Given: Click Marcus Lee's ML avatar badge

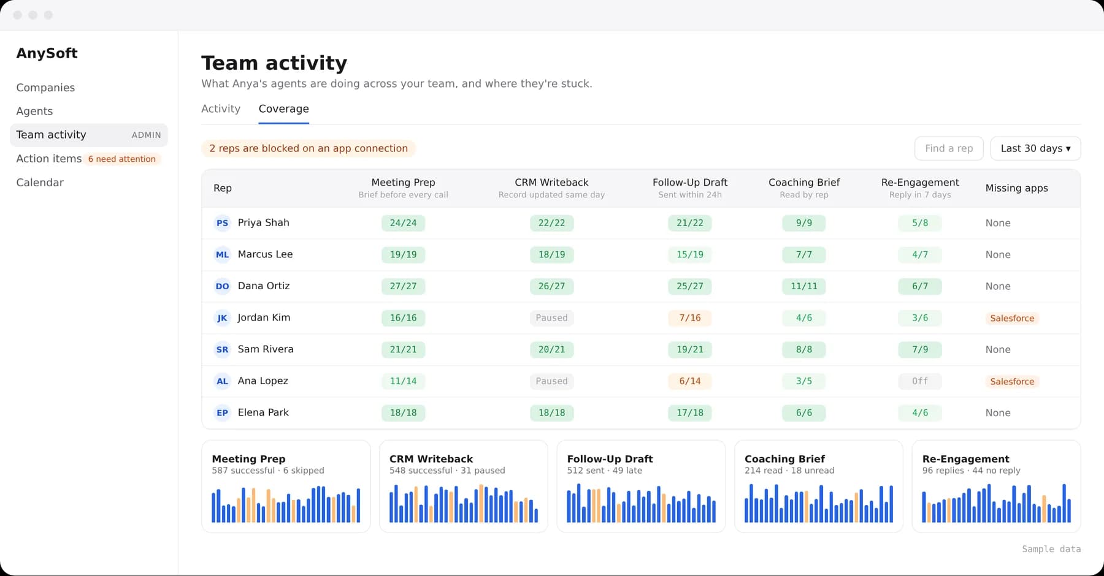Looking at the screenshot, I should (222, 254).
